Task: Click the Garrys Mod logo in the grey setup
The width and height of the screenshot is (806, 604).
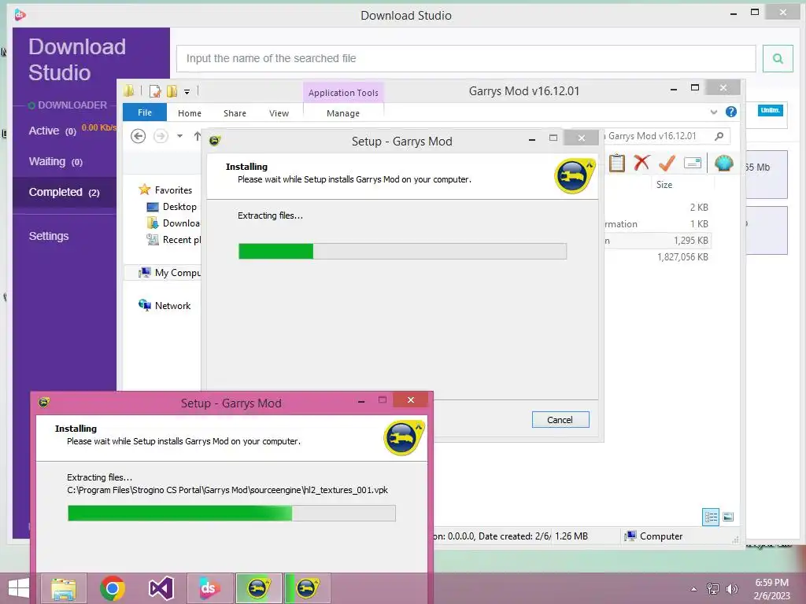Action: coord(575,176)
